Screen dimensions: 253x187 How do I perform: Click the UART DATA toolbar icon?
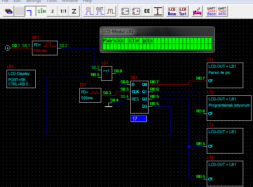click(222, 11)
